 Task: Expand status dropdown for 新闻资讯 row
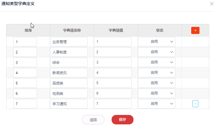point(157,73)
